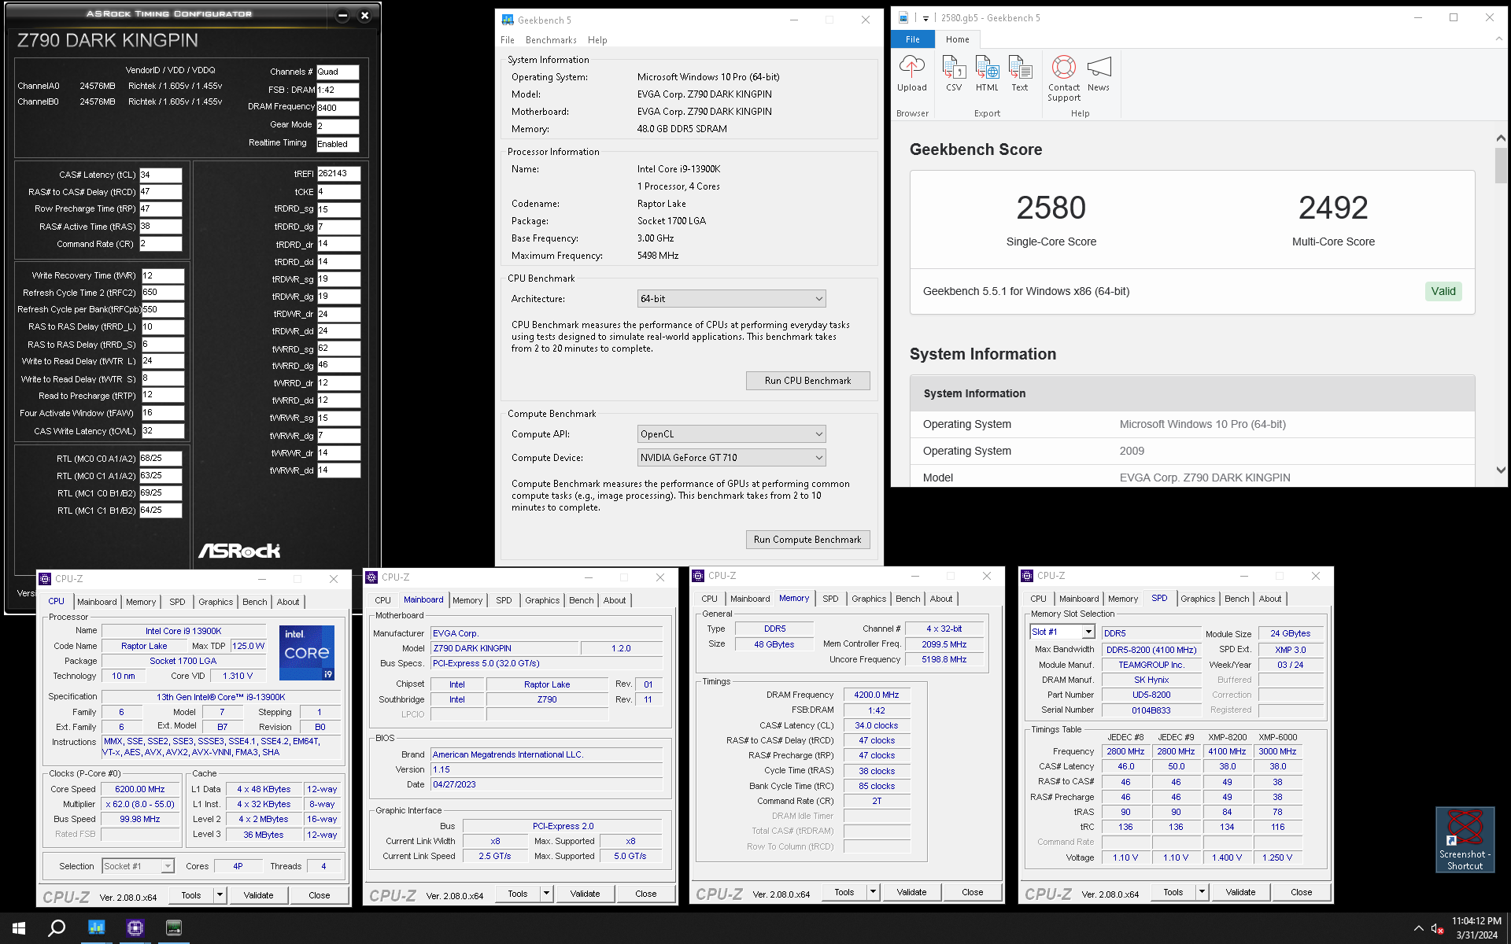
Task: Click Tools button in CPU-Z Memory window
Action: (x=844, y=892)
